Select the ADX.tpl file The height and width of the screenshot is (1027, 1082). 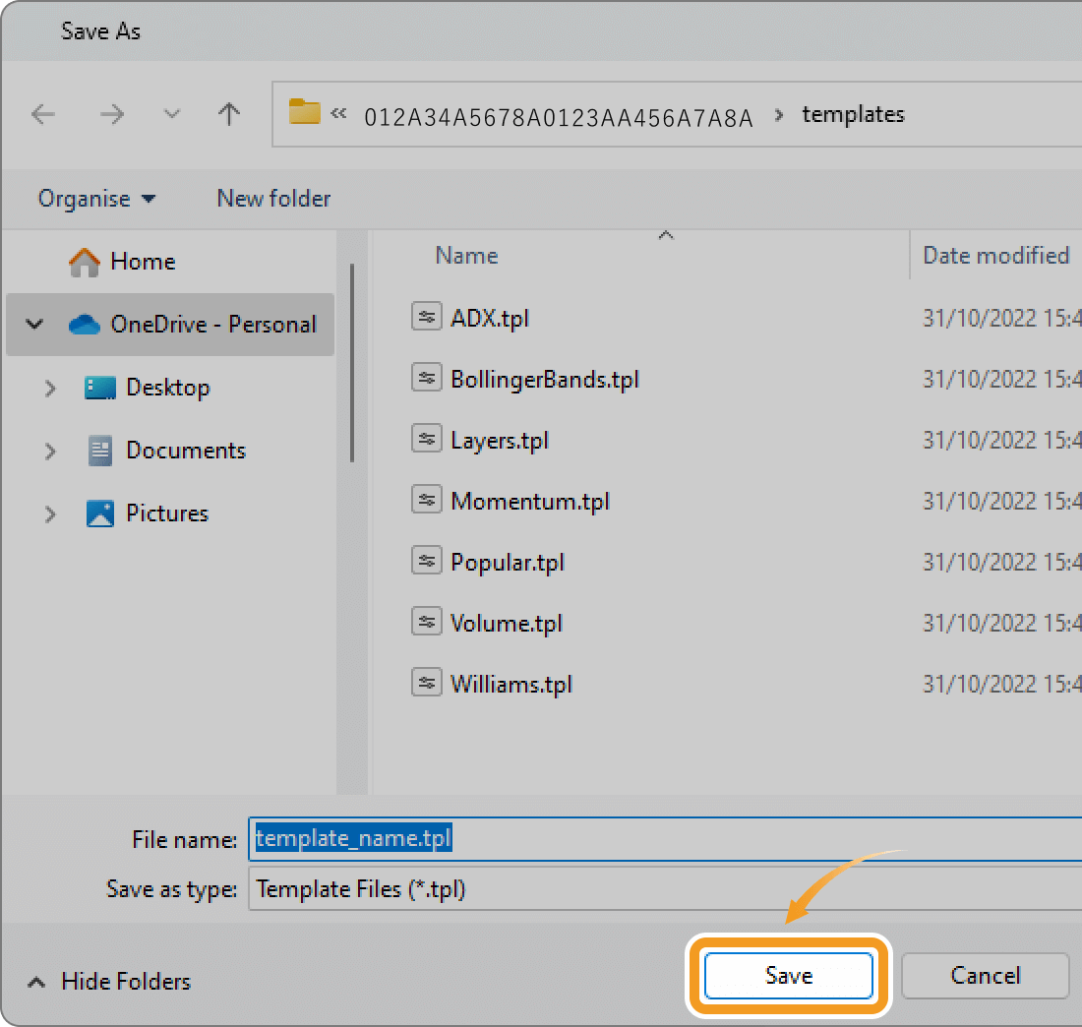[489, 319]
